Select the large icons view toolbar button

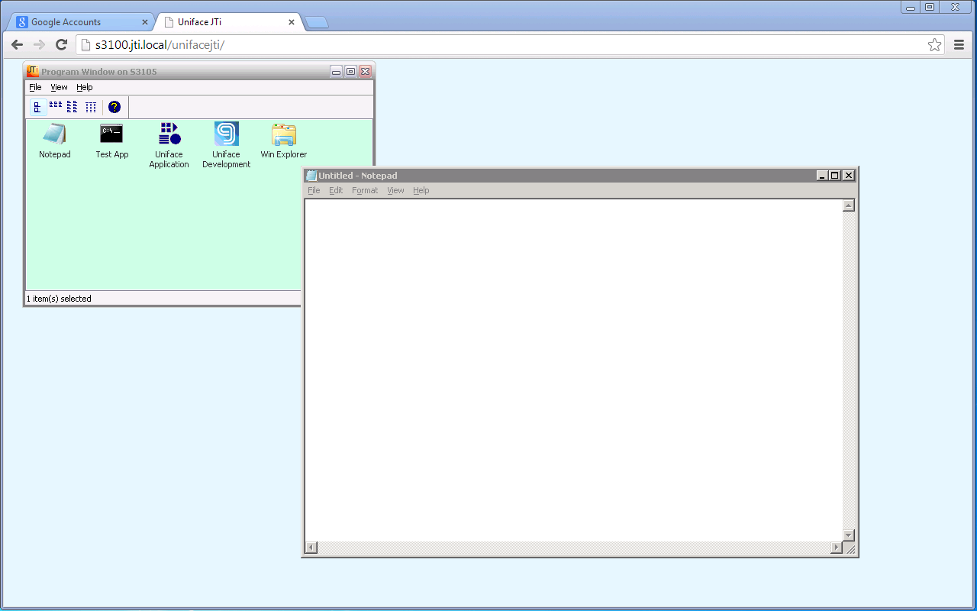click(x=38, y=107)
